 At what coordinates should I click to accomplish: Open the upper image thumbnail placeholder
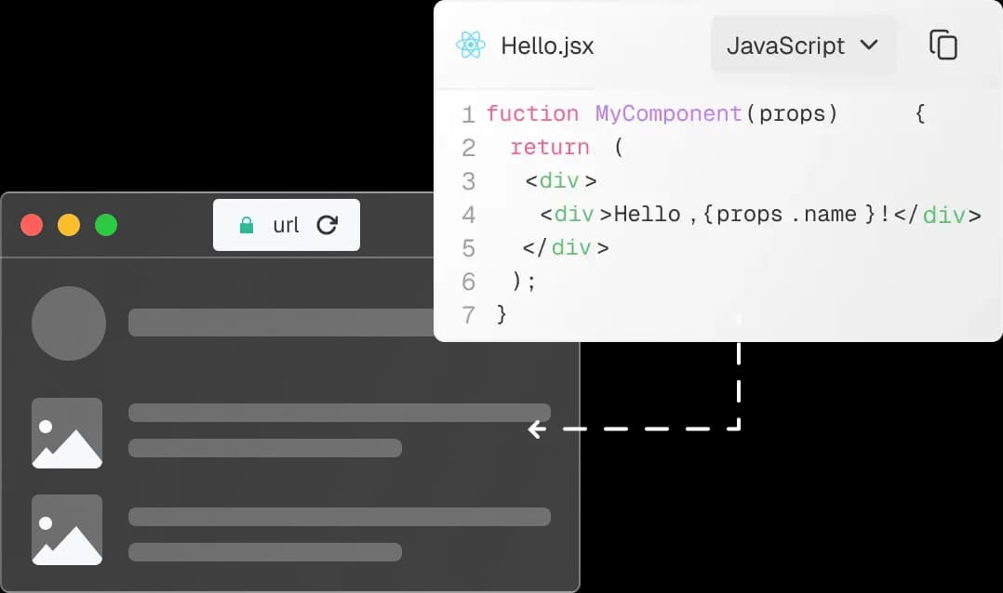tap(67, 432)
